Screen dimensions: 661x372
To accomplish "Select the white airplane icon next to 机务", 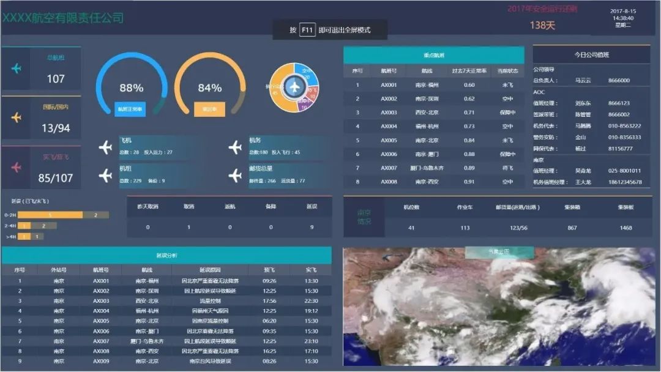I will coord(235,147).
